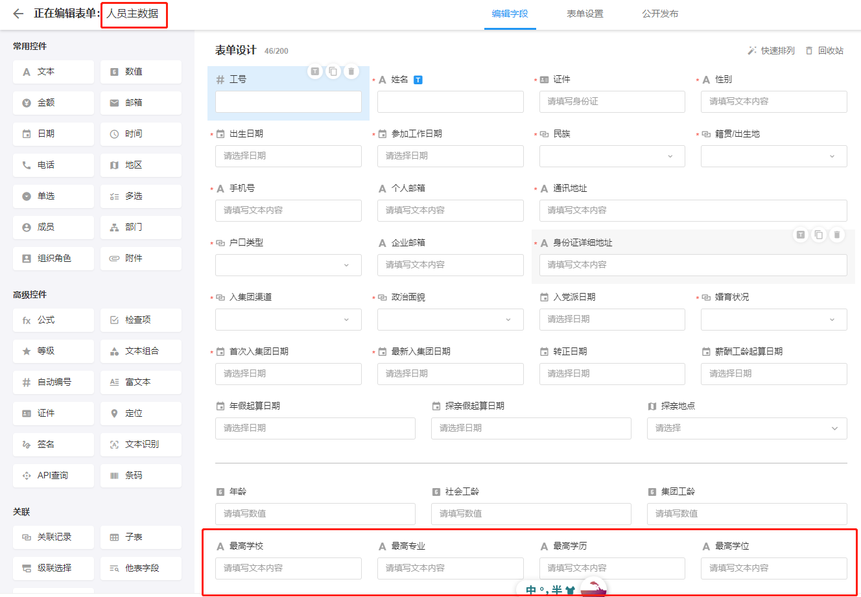Click the back arrow beside 正在编辑表单
This screenshot has height=597, width=861.
pyautogui.click(x=18, y=14)
